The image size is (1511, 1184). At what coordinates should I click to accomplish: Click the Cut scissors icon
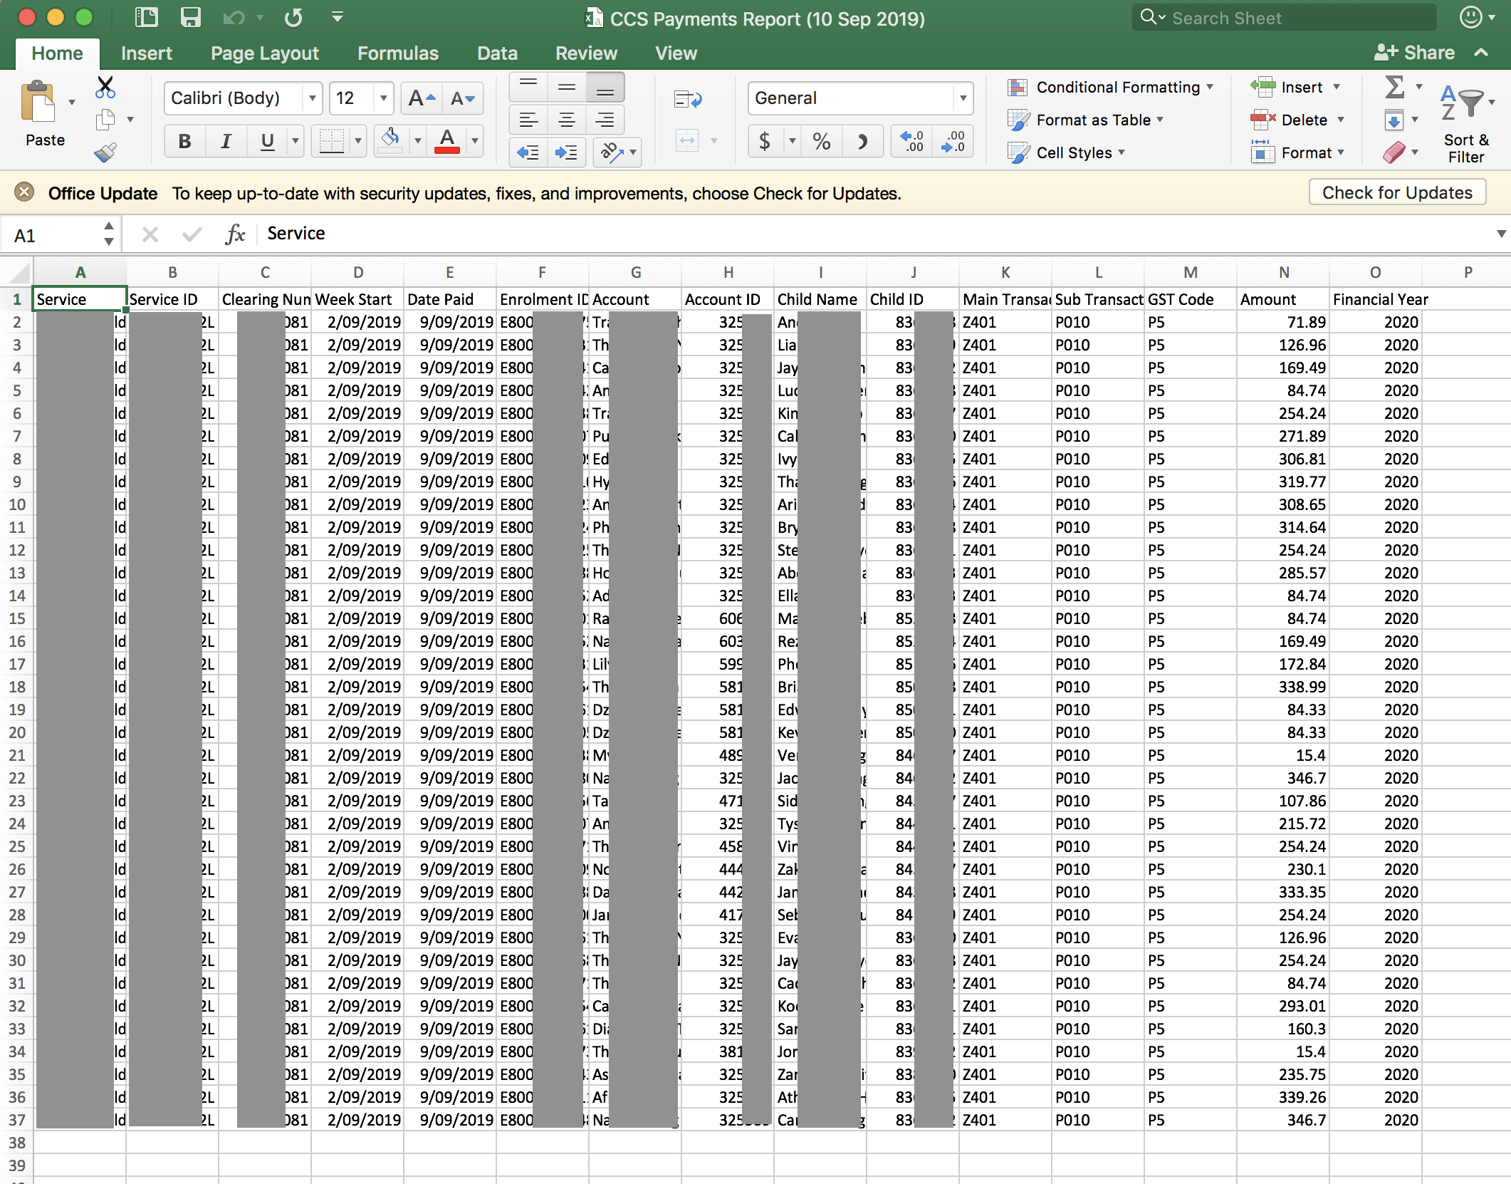coord(105,87)
